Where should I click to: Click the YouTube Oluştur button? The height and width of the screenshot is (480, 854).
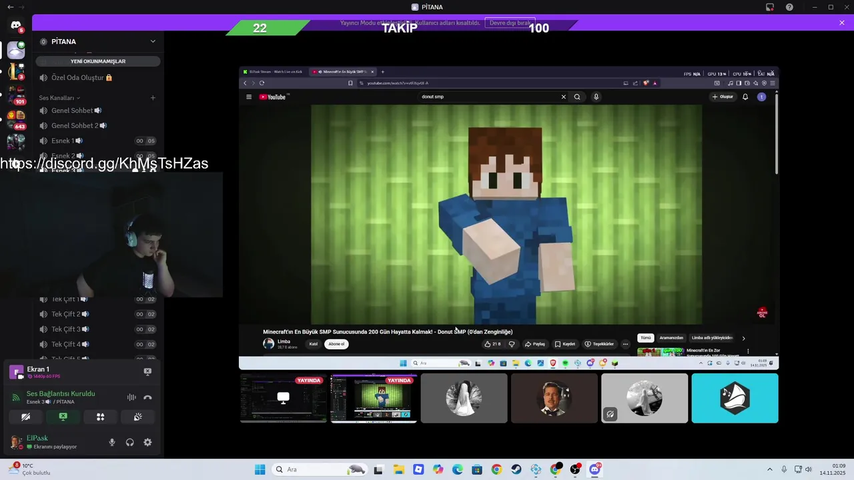[723, 97]
